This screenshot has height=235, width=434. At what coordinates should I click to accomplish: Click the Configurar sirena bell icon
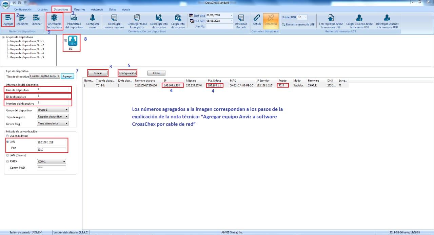pyautogui.click(x=92, y=18)
